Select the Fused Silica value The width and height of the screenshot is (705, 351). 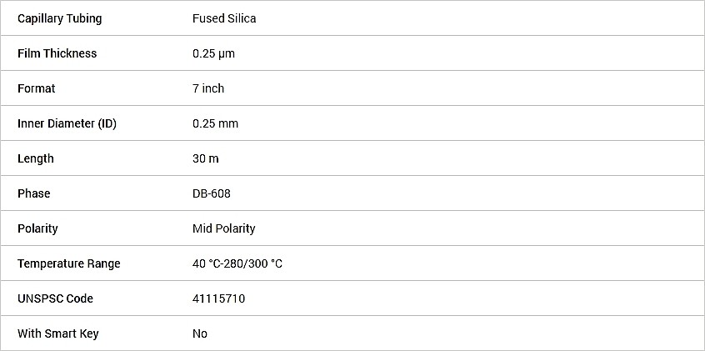coord(224,18)
